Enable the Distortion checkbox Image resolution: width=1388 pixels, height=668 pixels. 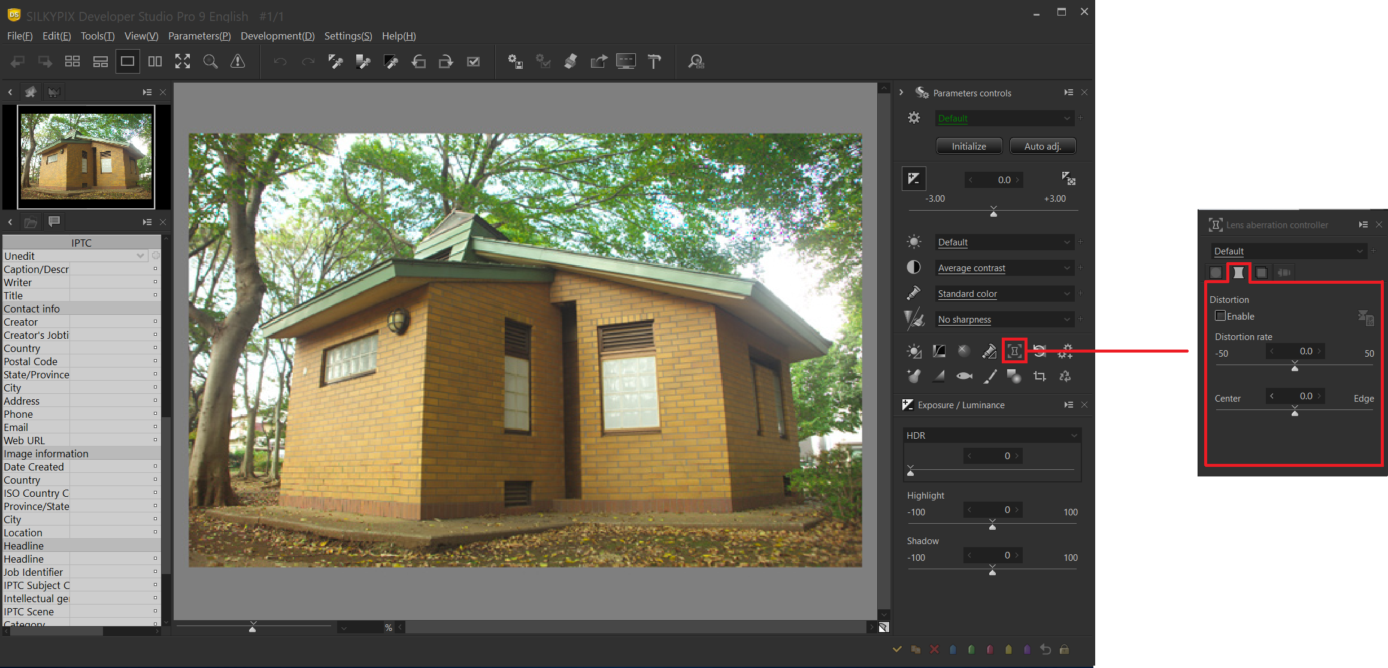tap(1220, 315)
